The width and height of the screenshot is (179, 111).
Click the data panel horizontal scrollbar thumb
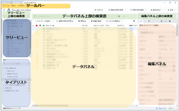pyautogui.click(x=51, y=105)
